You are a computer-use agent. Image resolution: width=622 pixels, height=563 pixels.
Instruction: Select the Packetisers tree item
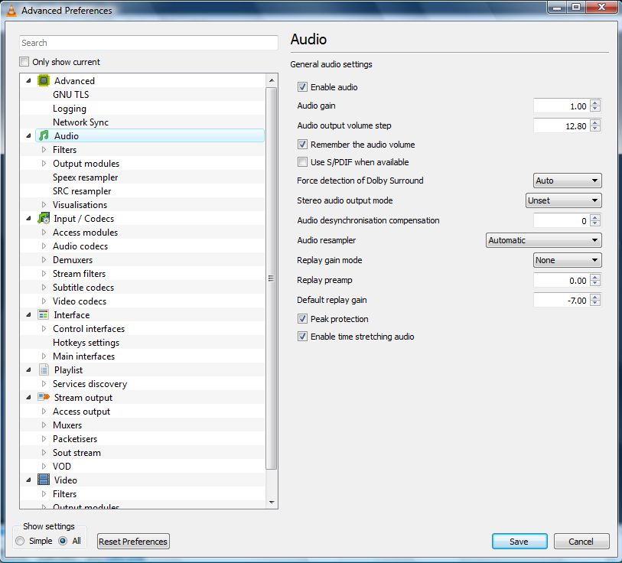(75, 439)
